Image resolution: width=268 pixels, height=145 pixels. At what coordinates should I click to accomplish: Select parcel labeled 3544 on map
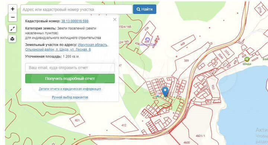click(220, 56)
